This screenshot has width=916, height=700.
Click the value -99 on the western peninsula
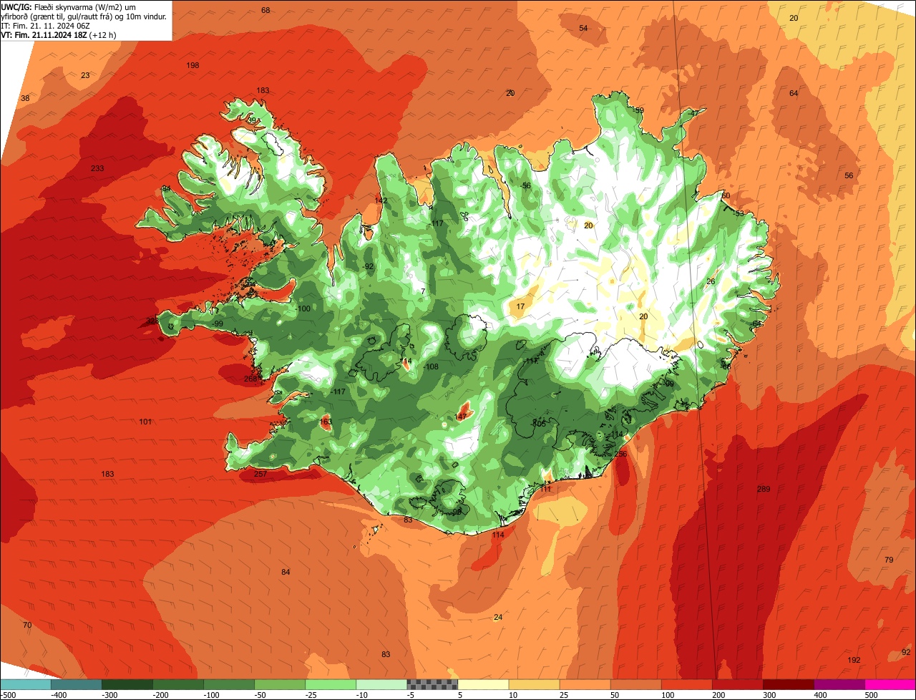click(218, 324)
